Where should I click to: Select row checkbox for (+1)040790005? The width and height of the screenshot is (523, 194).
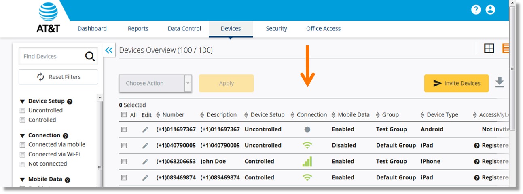click(124, 145)
